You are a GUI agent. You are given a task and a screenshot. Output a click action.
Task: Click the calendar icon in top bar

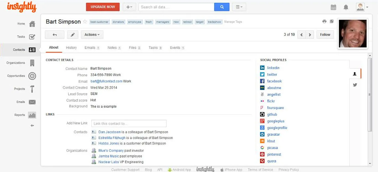pos(333,7)
